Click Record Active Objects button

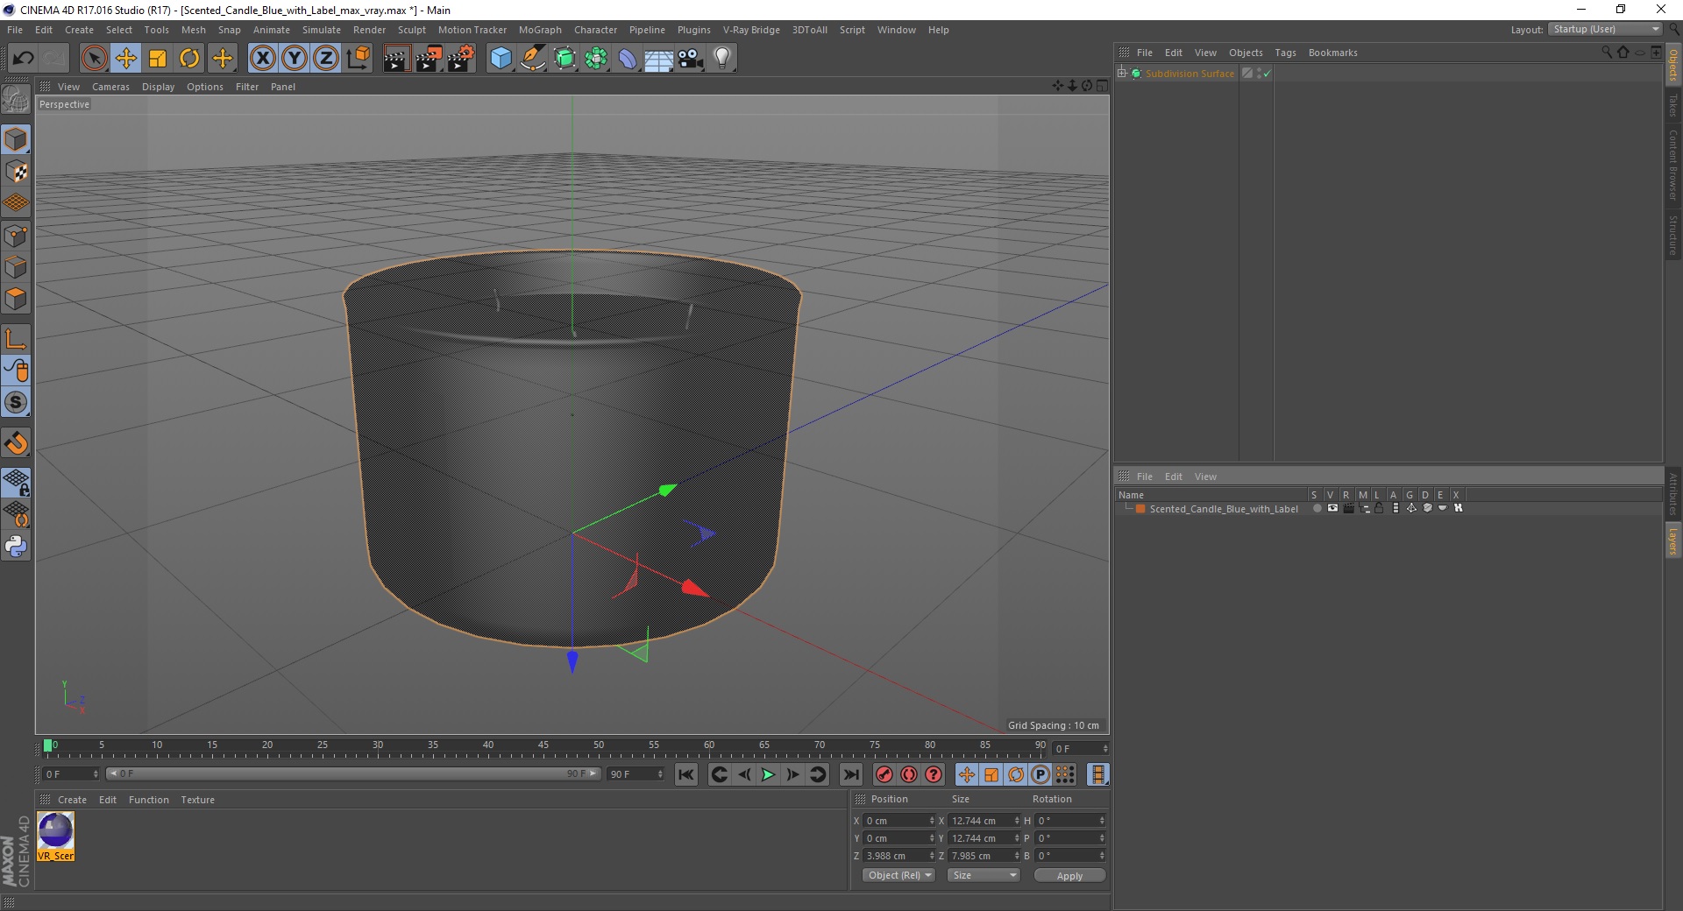click(884, 774)
